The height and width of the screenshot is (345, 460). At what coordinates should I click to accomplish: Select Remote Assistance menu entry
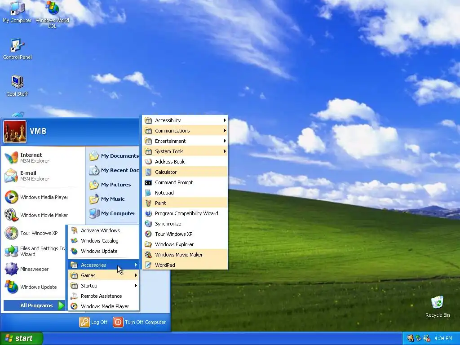click(x=103, y=296)
